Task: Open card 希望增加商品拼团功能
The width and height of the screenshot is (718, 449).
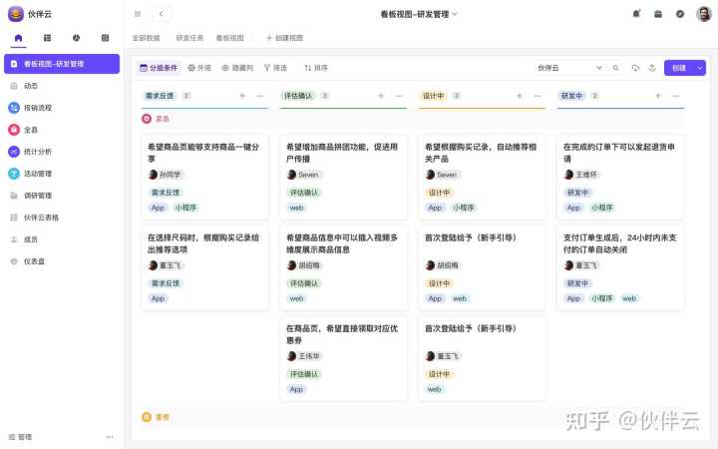Action: point(343,177)
